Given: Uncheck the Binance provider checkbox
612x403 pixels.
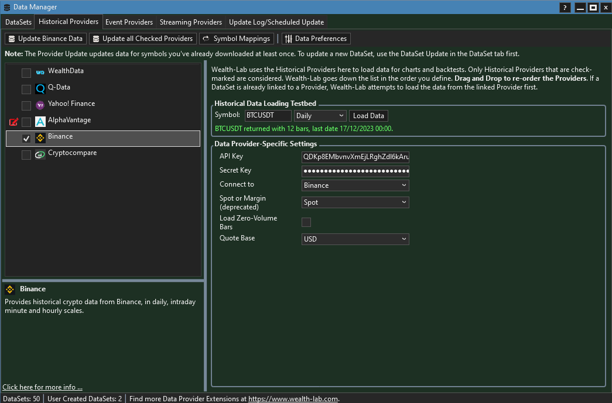Looking at the screenshot, I should point(26,139).
